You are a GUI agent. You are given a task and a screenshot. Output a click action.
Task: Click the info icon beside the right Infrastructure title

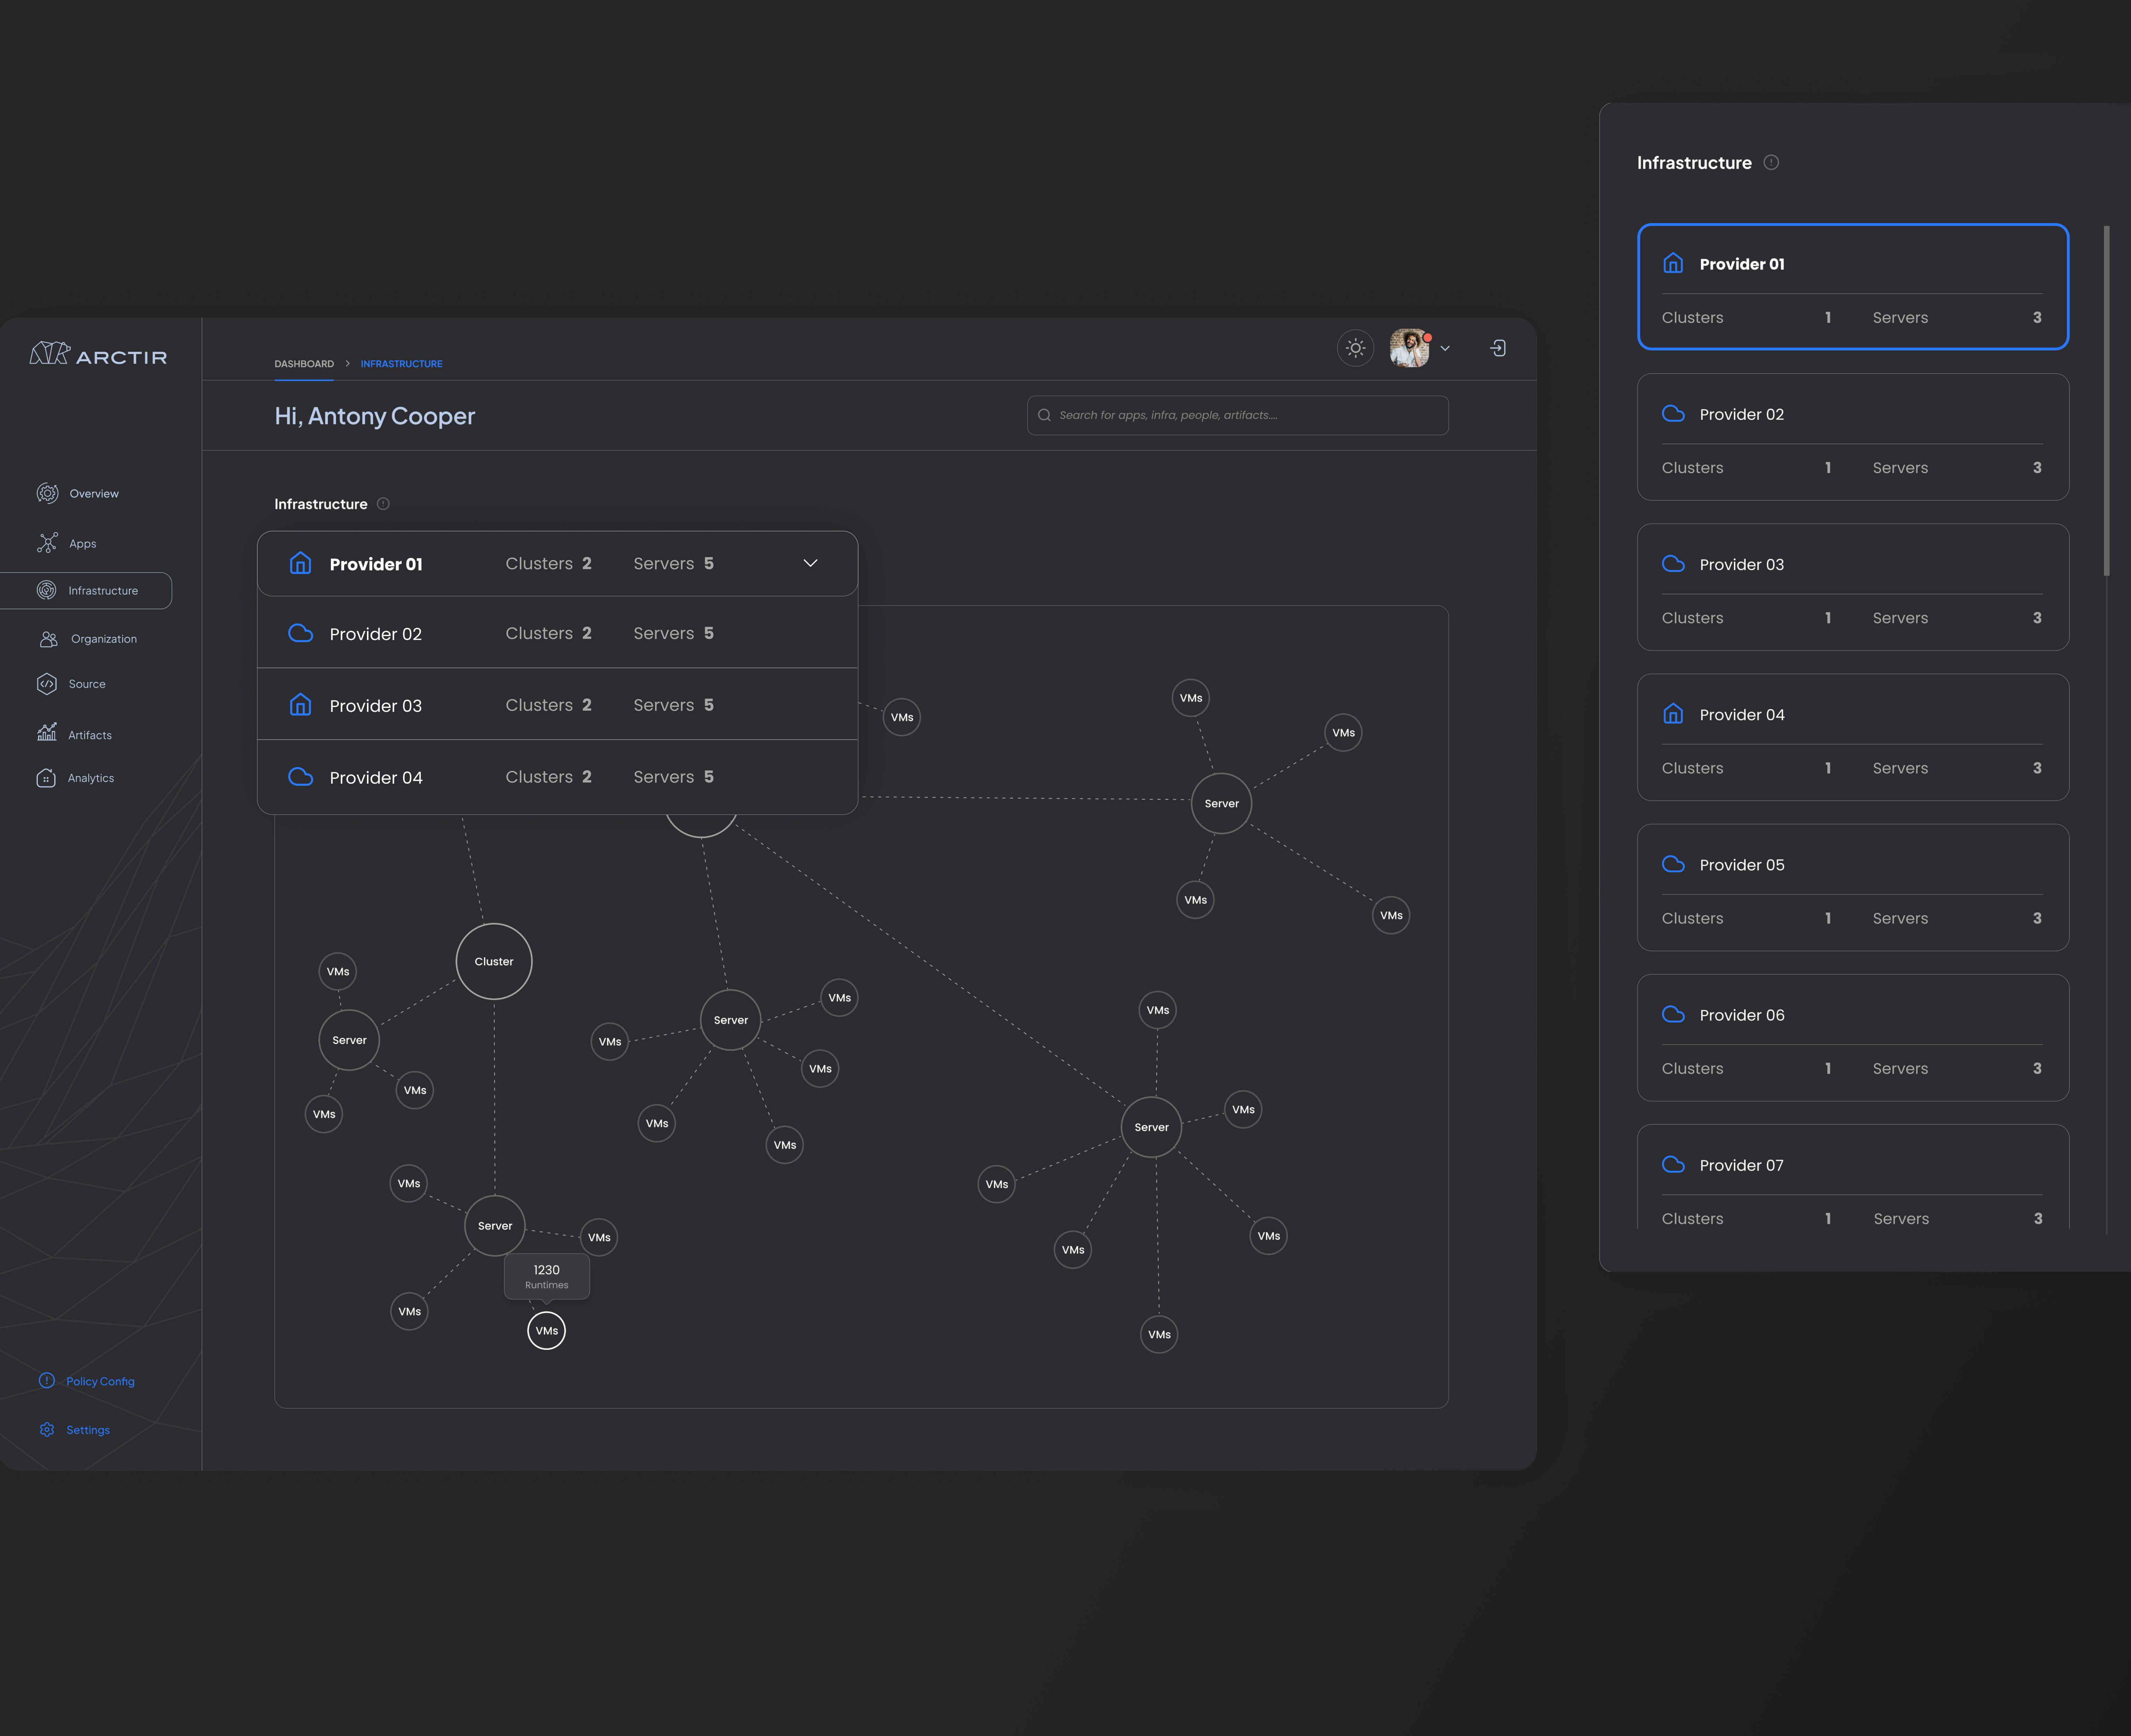pyautogui.click(x=1771, y=162)
